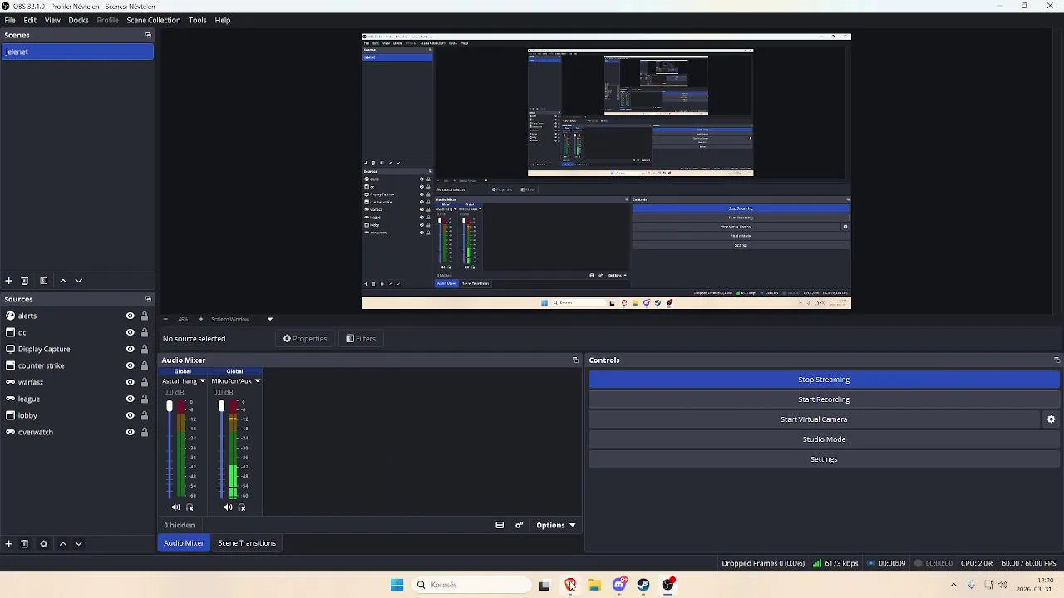Open the Audio Mixer Options dropdown
The height and width of the screenshot is (598, 1064).
pos(556,525)
